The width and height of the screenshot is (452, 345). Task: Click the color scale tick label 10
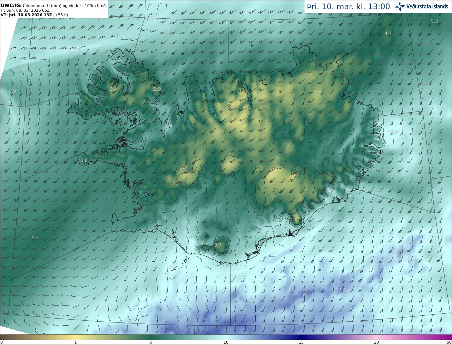[x=226, y=342]
